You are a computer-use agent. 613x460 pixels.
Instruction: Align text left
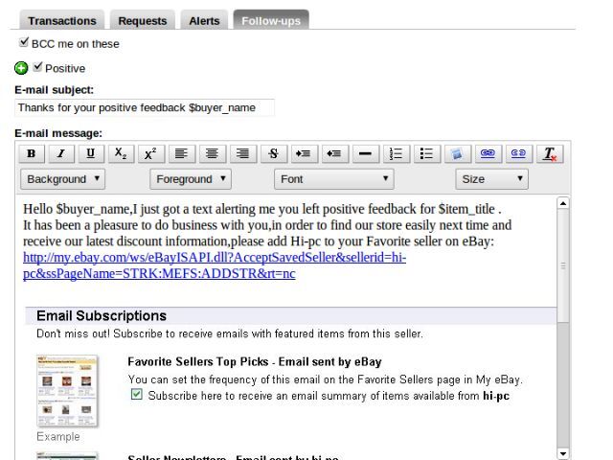[181, 153]
